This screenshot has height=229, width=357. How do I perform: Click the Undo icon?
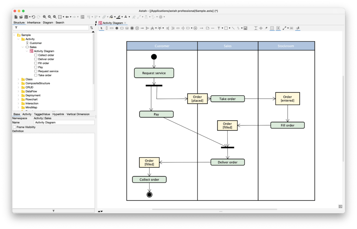point(33,17)
